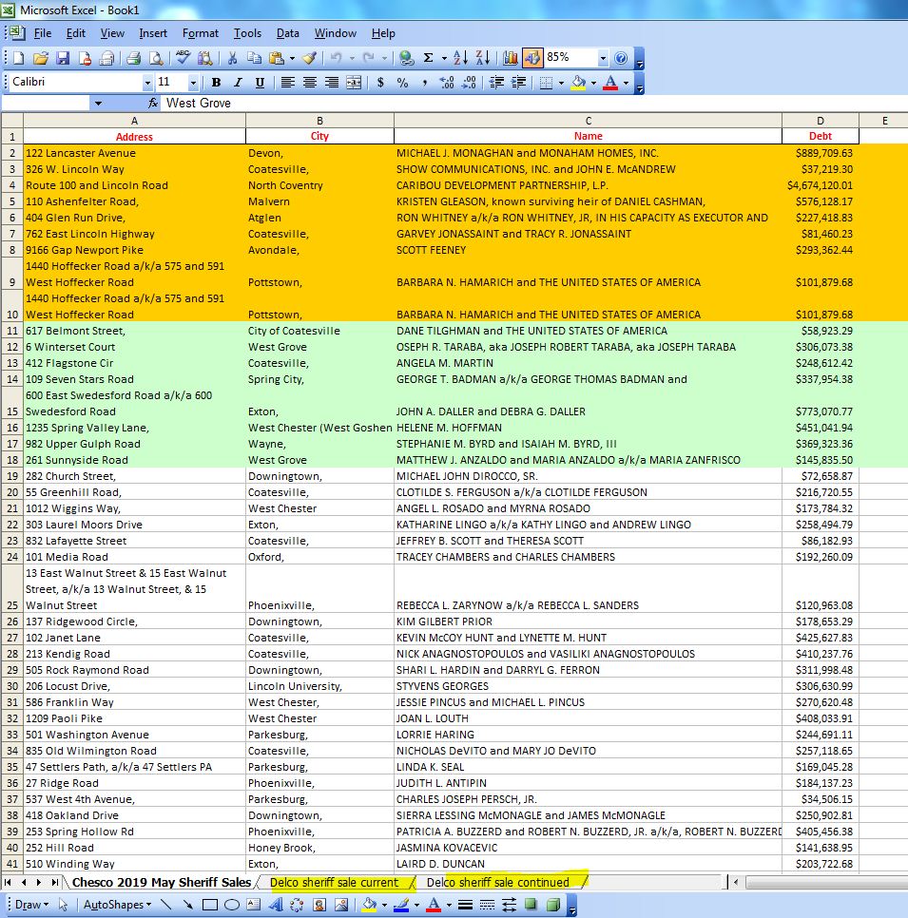This screenshot has width=908, height=918.
Task: Open the 85% zoom dropdown
Action: click(603, 58)
